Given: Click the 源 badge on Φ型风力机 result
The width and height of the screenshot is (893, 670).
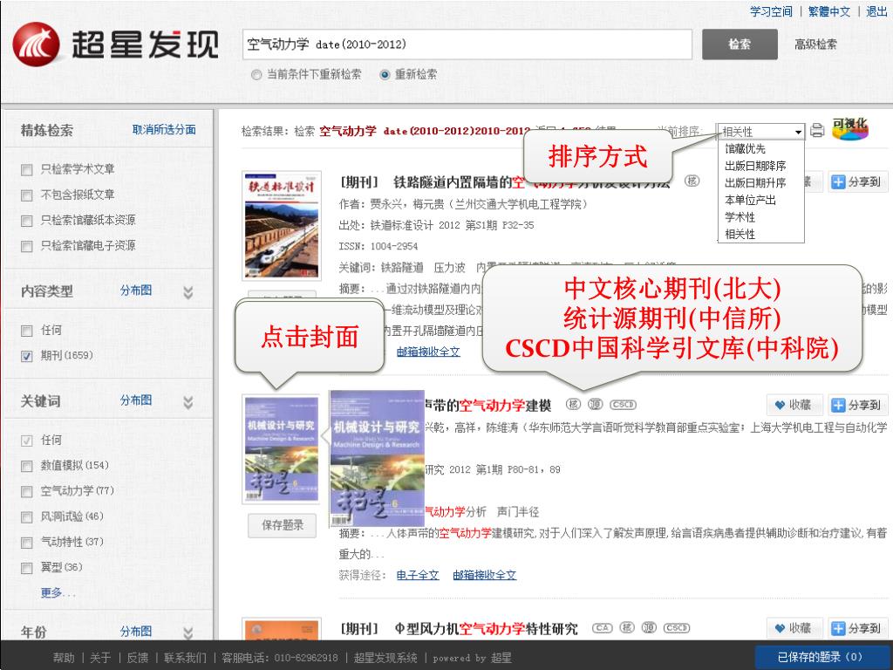Looking at the screenshot, I should 649,628.
